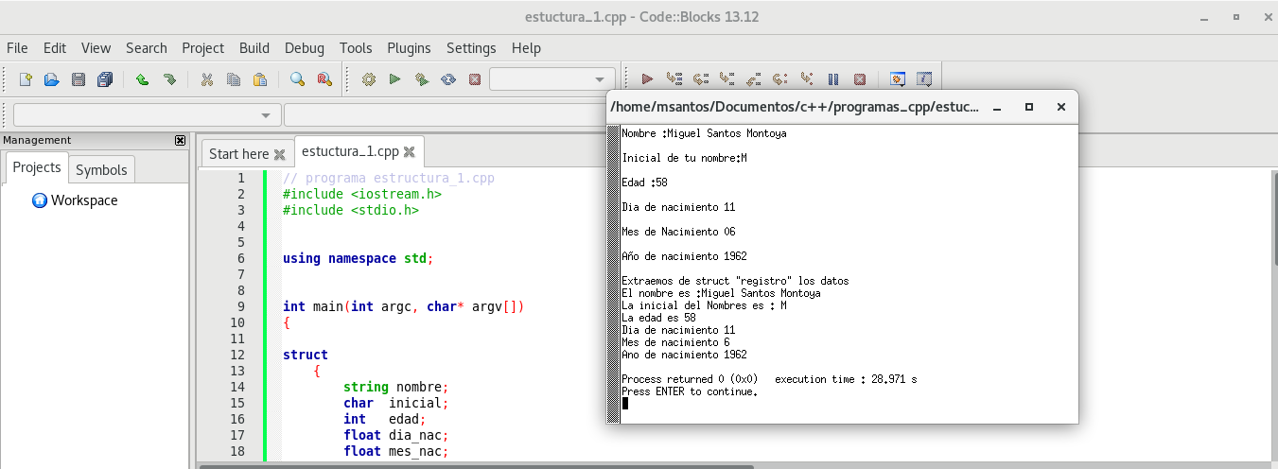Open a file with the folder icon
This screenshot has width=1278, height=469.
point(52,79)
